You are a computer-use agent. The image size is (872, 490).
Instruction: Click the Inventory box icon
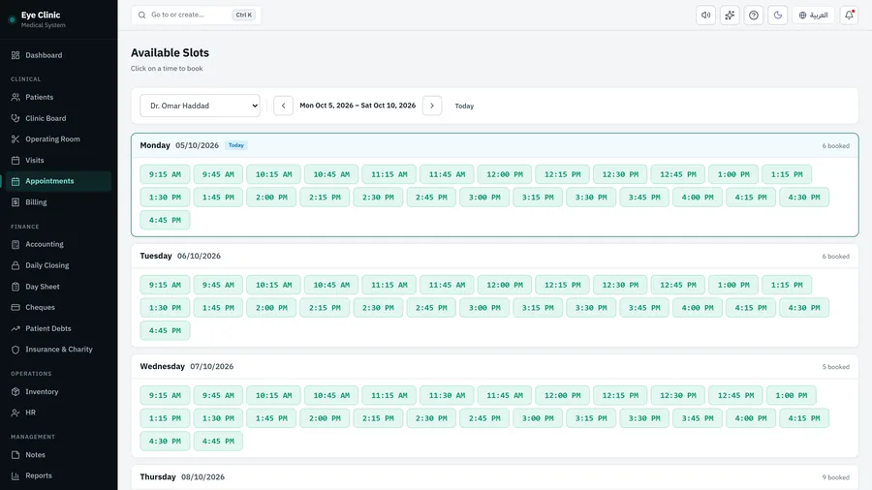(16, 391)
